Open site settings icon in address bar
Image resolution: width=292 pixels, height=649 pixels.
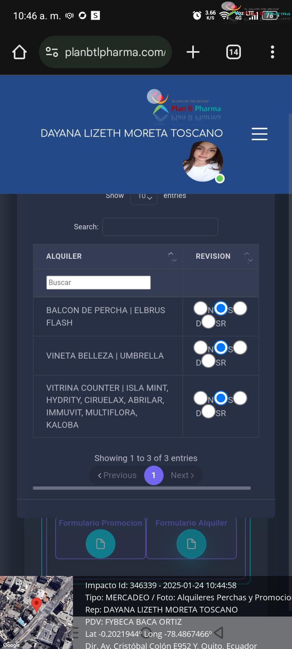[52, 52]
